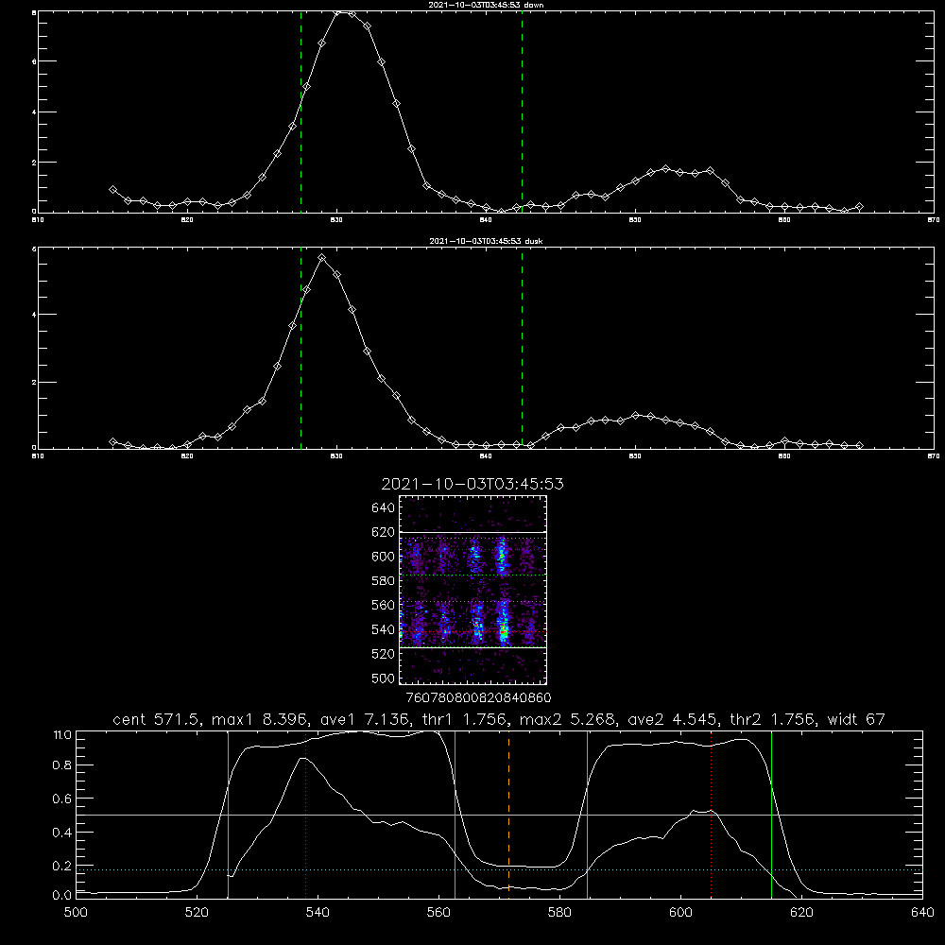Click the '2021-10-03T03:45:53 dawn' plot title
Viewport: 945px width, 945px height.
click(486, 5)
